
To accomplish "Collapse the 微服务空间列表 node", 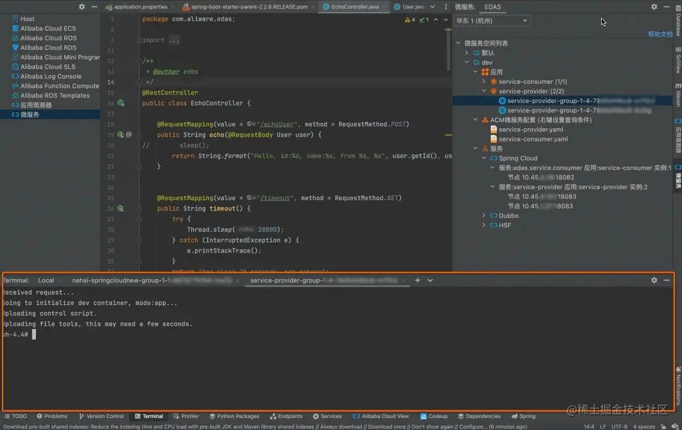I will point(458,43).
